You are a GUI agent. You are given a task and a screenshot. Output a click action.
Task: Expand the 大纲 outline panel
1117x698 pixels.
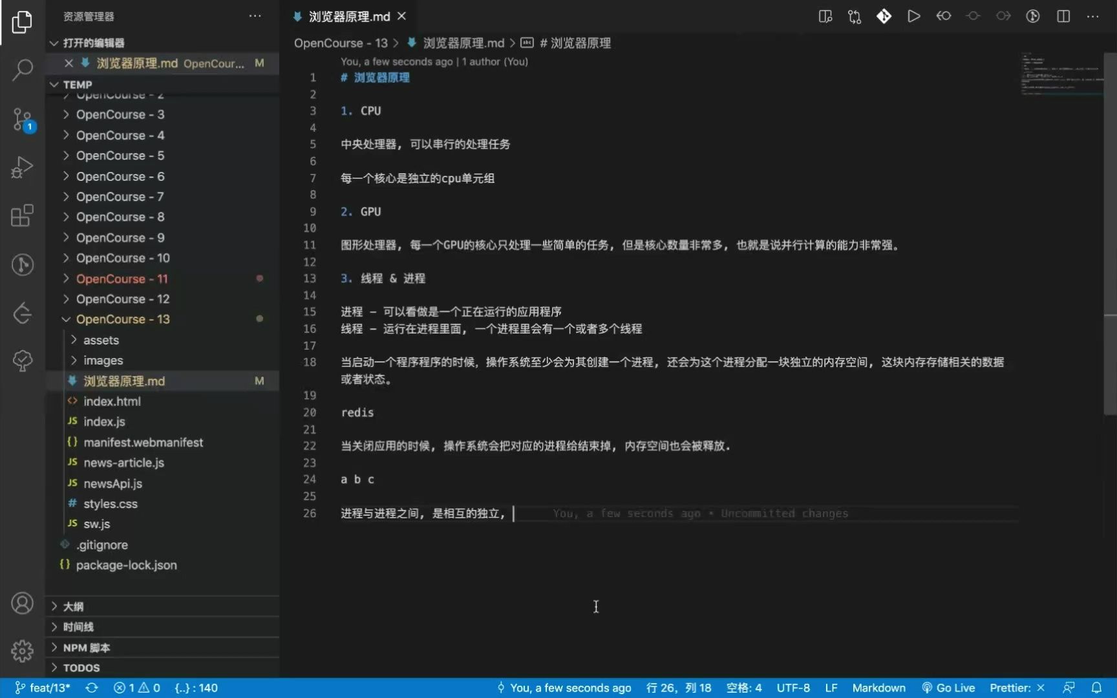click(x=162, y=606)
